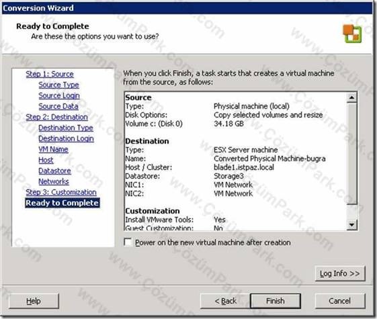This screenshot has width=377, height=319.
Task: Open the Networks step
Action: click(x=54, y=181)
